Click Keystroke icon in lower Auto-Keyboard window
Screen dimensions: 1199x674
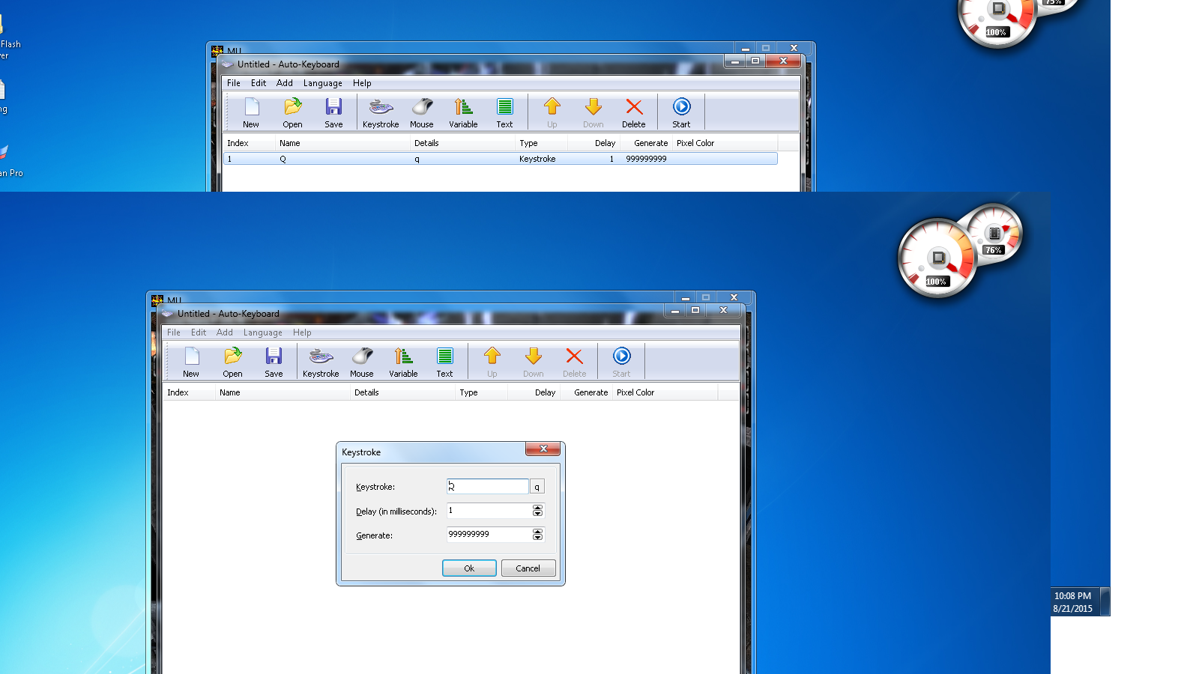click(321, 362)
